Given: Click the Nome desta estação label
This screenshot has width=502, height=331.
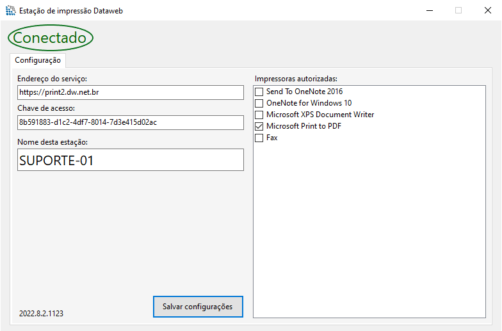Looking at the screenshot, I should (53, 142).
